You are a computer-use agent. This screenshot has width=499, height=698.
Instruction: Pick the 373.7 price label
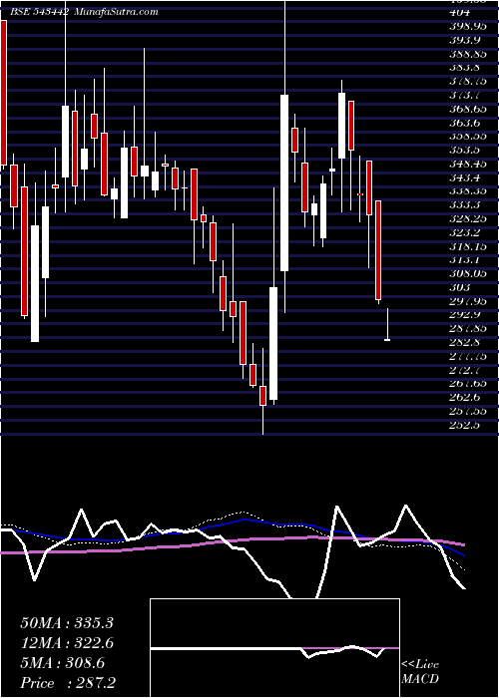pyautogui.click(x=465, y=95)
